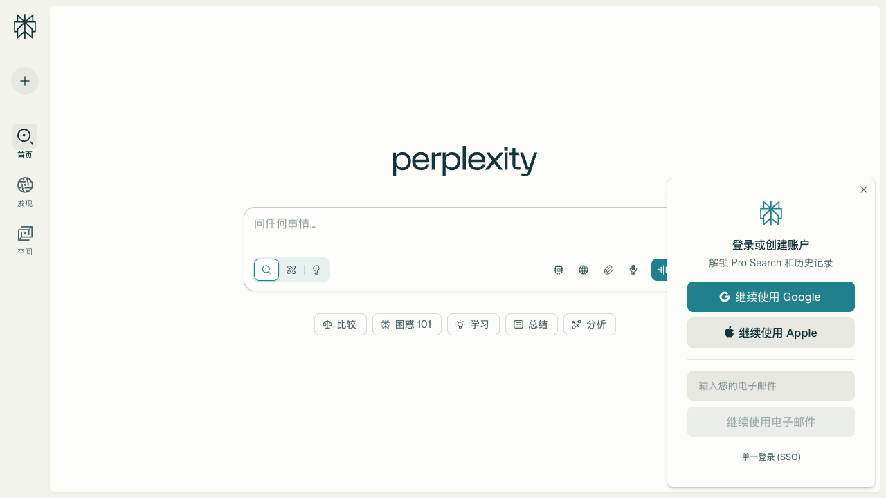Image resolution: width=886 pixels, height=498 pixels.
Task: Select the 首页 (Home) tab in sidebar
Action: click(x=25, y=142)
